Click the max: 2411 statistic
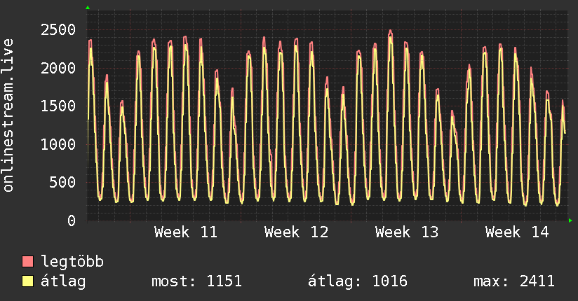578x301 pixels. point(514,281)
